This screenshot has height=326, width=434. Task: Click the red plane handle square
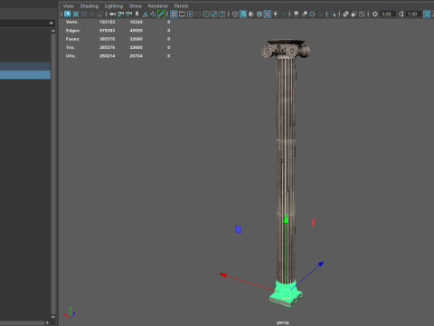[313, 223]
